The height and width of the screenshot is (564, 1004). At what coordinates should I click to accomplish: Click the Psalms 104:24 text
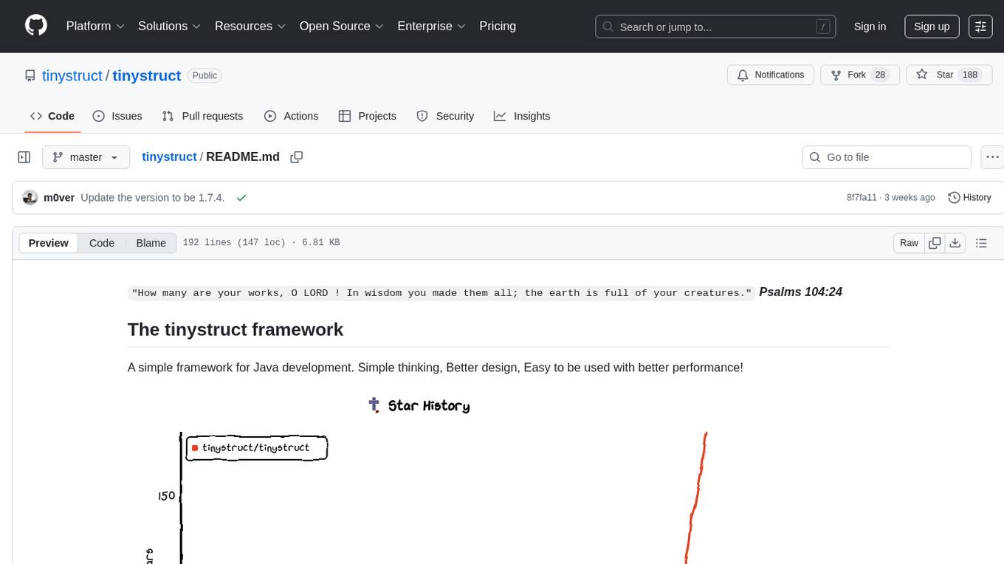tap(800, 292)
